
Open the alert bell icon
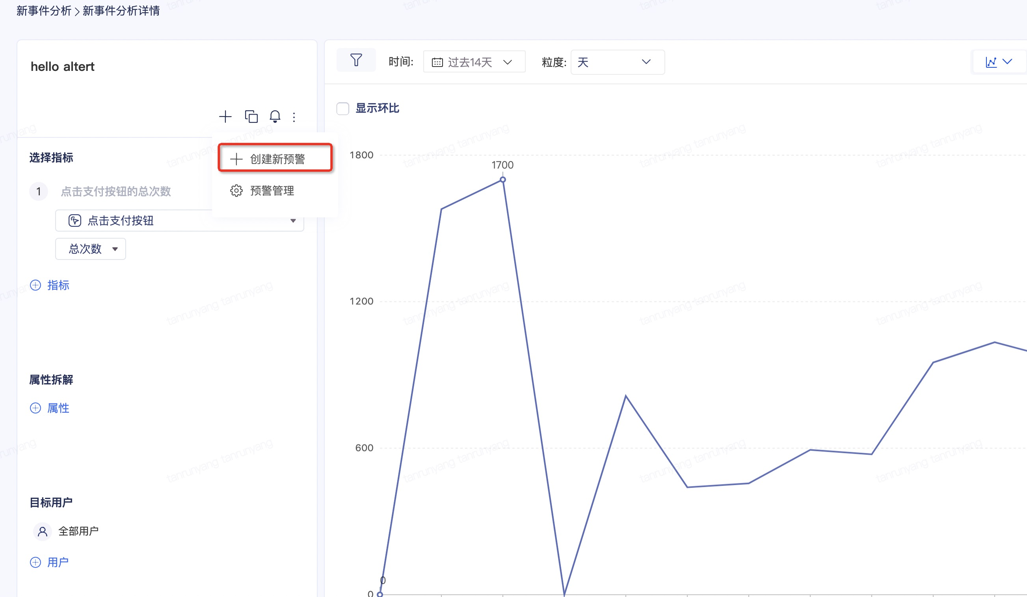[275, 117]
